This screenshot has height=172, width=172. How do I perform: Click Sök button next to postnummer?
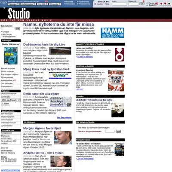pos(118,131)
